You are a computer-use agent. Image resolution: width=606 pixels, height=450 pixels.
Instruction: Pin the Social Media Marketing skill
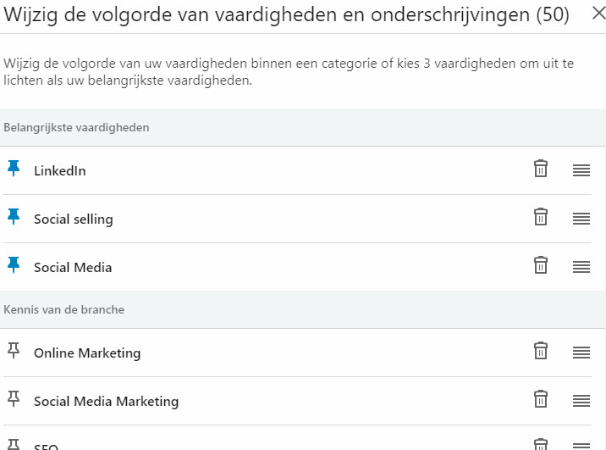(x=13, y=399)
